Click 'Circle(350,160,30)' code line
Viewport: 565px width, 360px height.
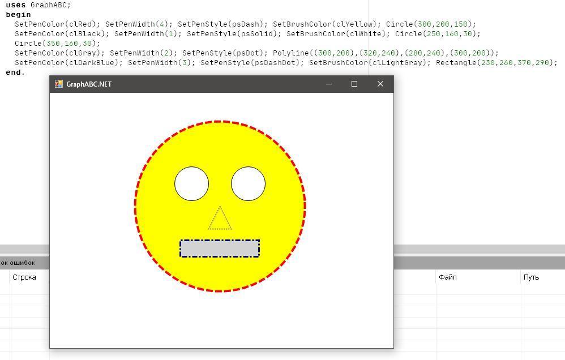pos(58,44)
